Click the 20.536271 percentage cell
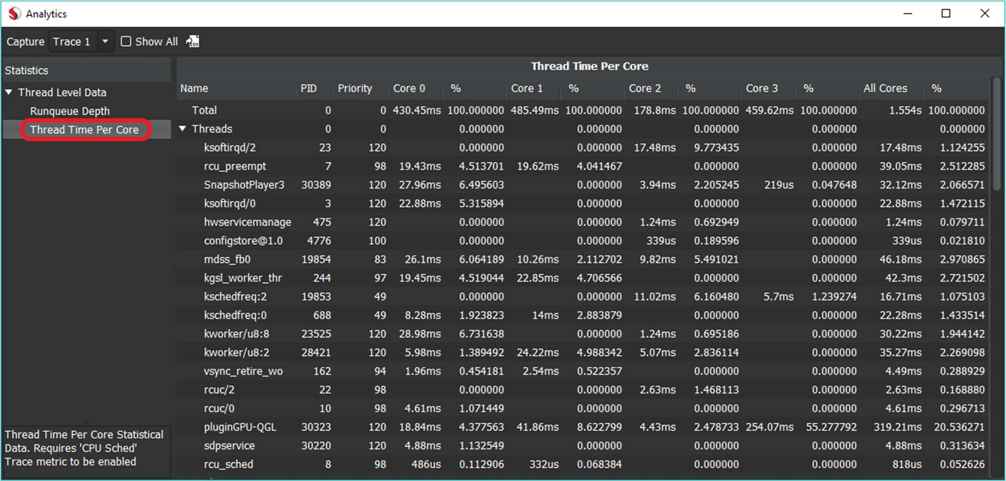The width and height of the screenshot is (1006, 481). [959, 427]
